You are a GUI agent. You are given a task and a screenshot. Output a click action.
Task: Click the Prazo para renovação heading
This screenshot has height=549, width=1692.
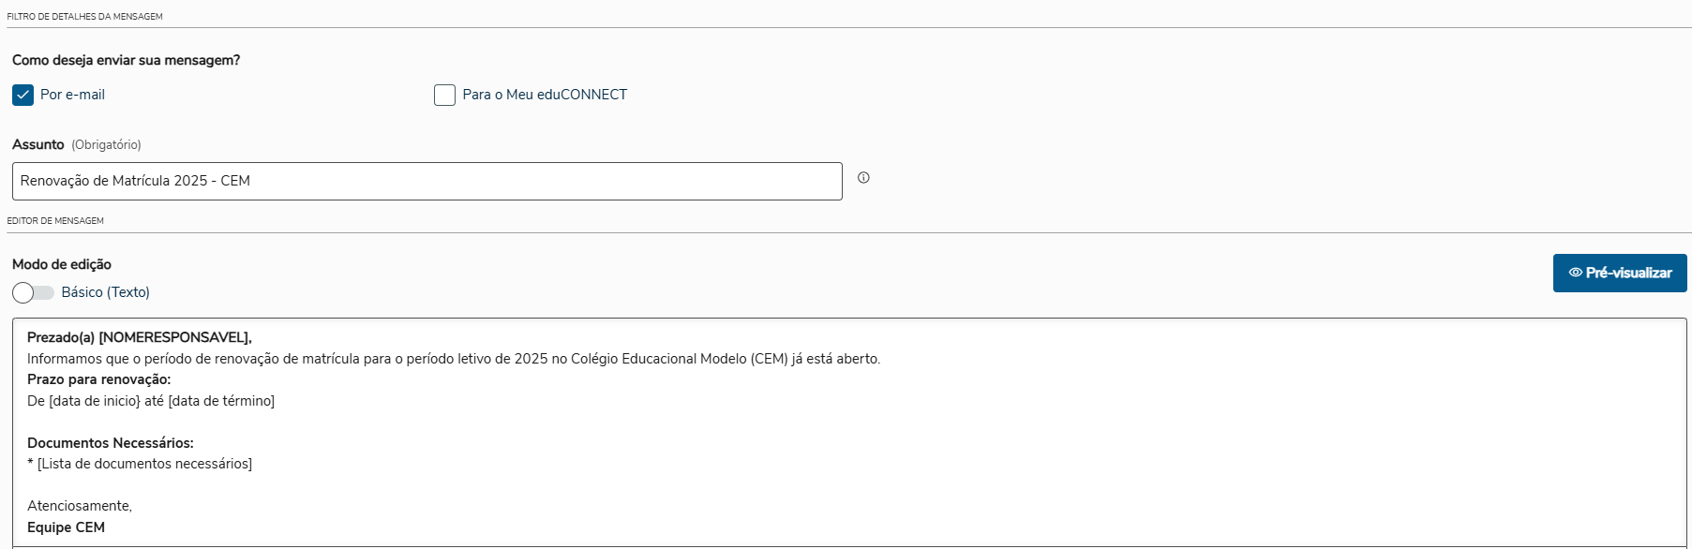click(x=98, y=379)
